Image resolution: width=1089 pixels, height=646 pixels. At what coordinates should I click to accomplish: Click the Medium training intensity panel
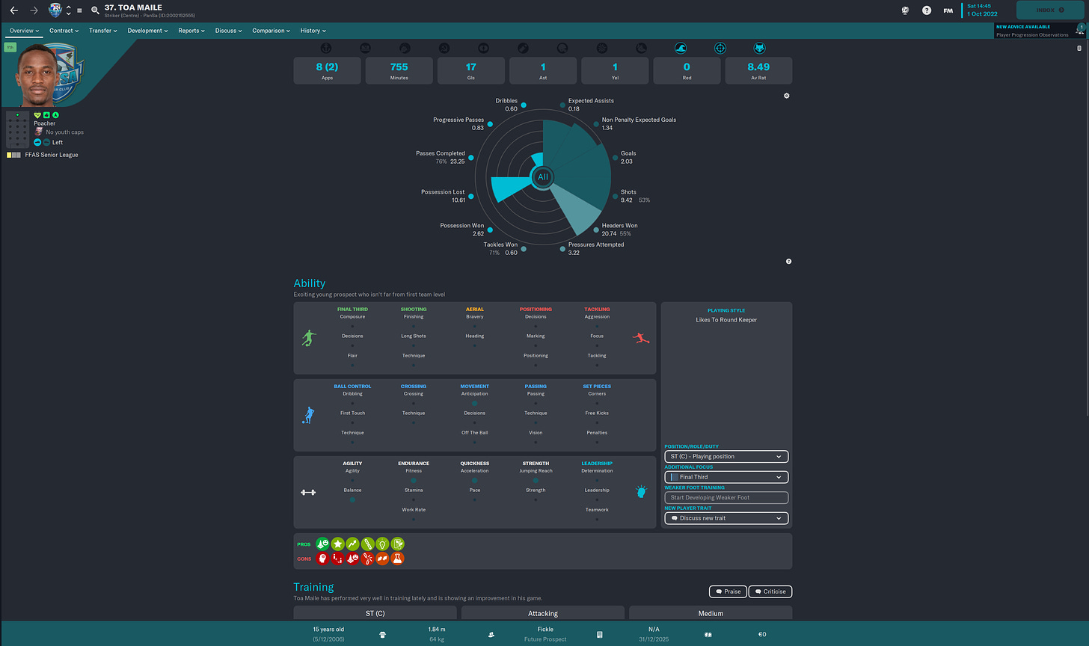click(x=711, y=613)
